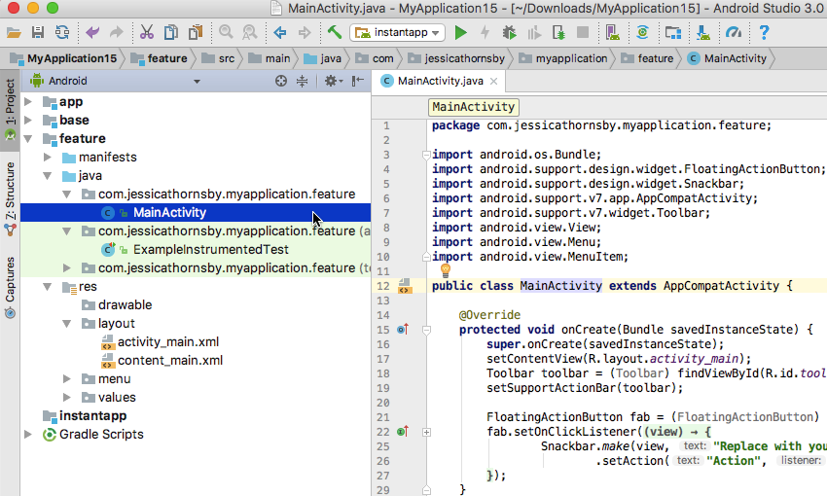This screenshot has height=496, width=827.
Task: Hide the project panel with the arrow icon
Action: [358, 81]
